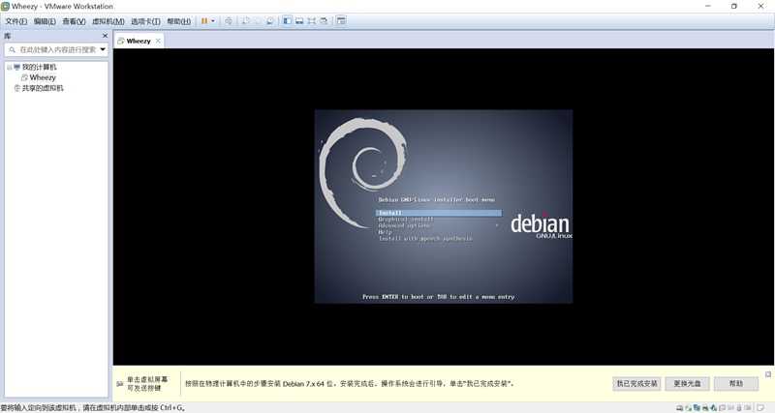The image size is (775, 413).
Task: Select Install in the Debian boot menu
Action: 439,213
